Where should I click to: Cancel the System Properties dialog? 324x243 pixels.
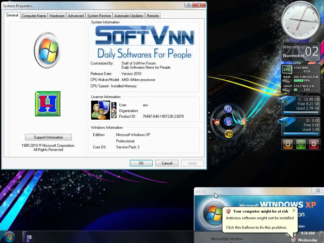click(x=167, y=163)
